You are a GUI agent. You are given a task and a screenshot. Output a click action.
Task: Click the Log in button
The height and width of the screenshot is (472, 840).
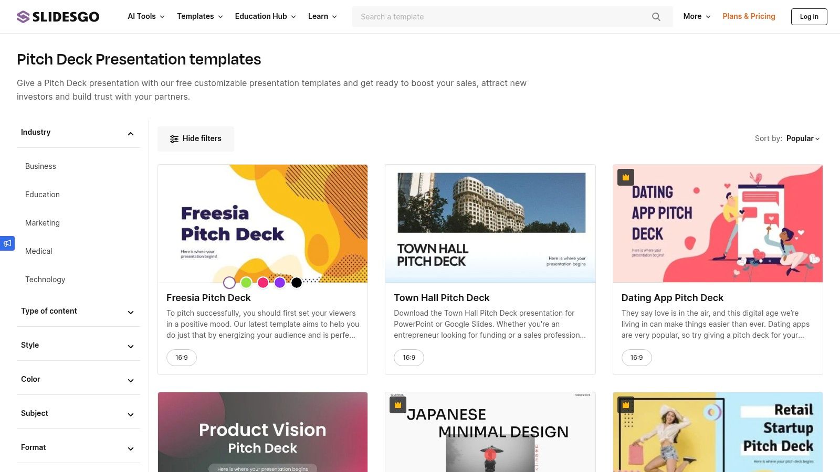[x=808, y=17]
